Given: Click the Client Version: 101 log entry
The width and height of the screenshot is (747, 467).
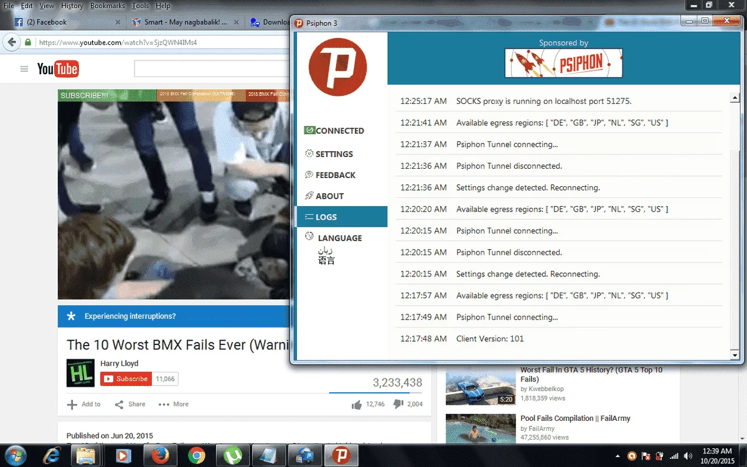Looking at the screenshot, I should 558,339.
